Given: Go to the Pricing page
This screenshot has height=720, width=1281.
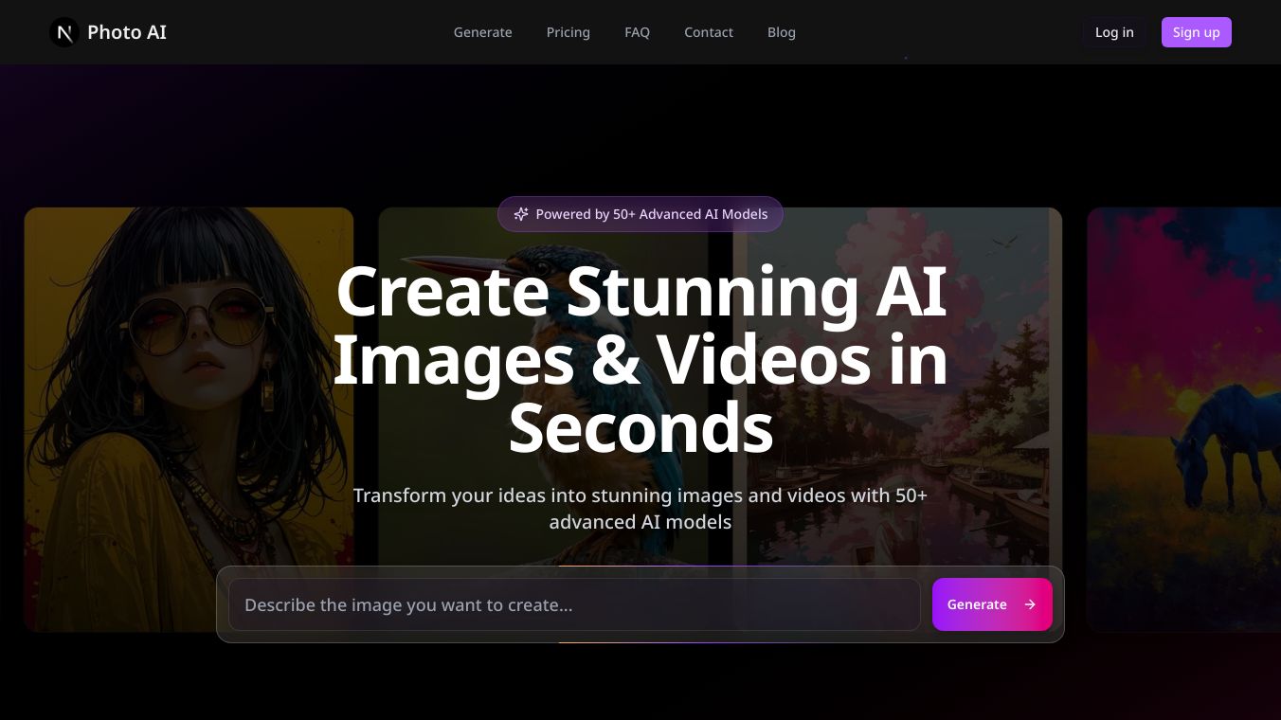Looking at the screenshot, I should (568, 32).
